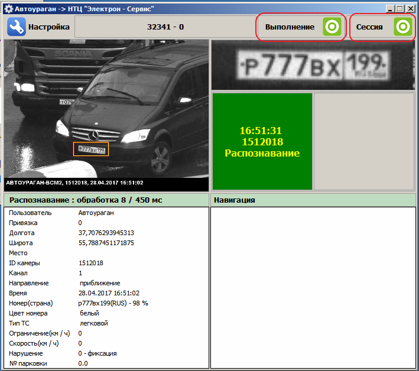Click the empty gray panel beside status
Viewport: 419px width, 371px height.
[x=363, y=141]
